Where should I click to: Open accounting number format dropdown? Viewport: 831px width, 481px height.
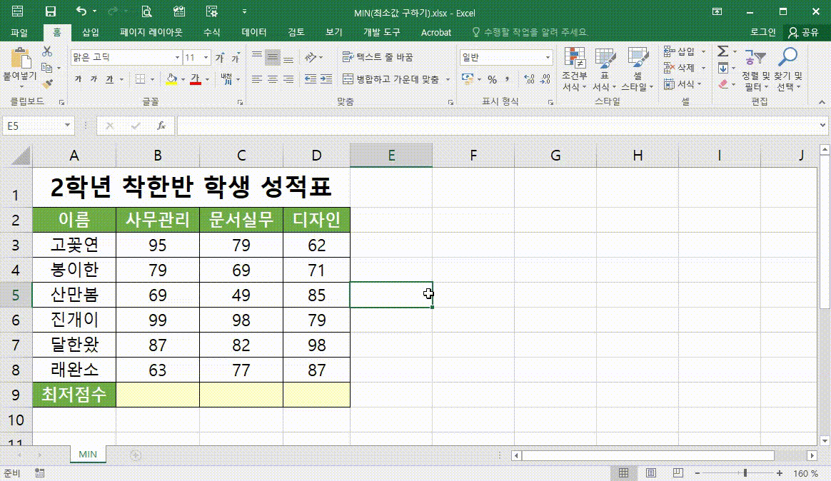[x=479, y=79]
